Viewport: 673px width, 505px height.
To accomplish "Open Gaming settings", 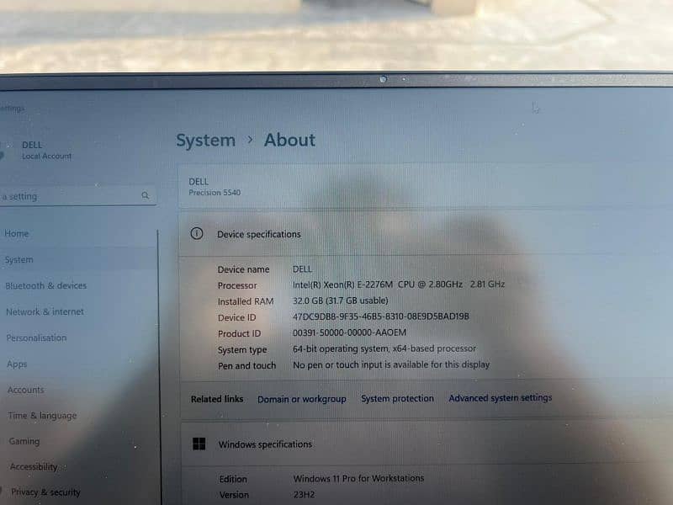I will [x=24, y=441].
